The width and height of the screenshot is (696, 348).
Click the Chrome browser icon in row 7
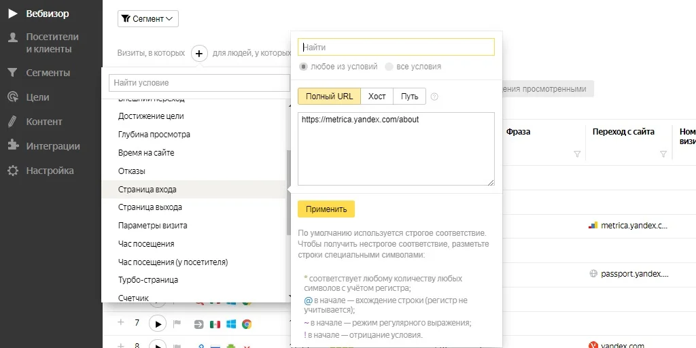[x=247, y=324]
